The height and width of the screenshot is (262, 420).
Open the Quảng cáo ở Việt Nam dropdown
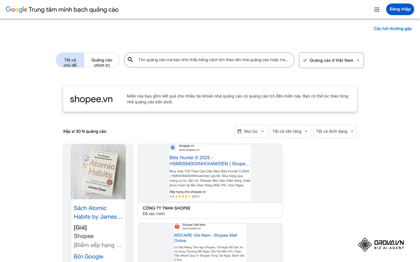coord(331,60)
